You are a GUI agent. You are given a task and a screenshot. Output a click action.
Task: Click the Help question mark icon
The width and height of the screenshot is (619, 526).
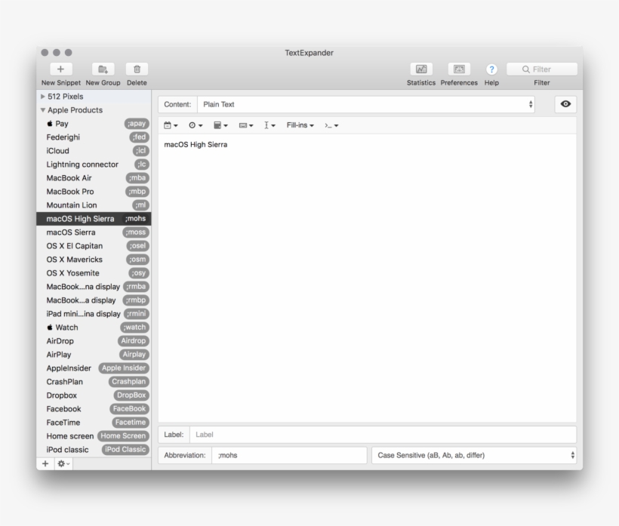pyautogui.click(x=491, y=69)
